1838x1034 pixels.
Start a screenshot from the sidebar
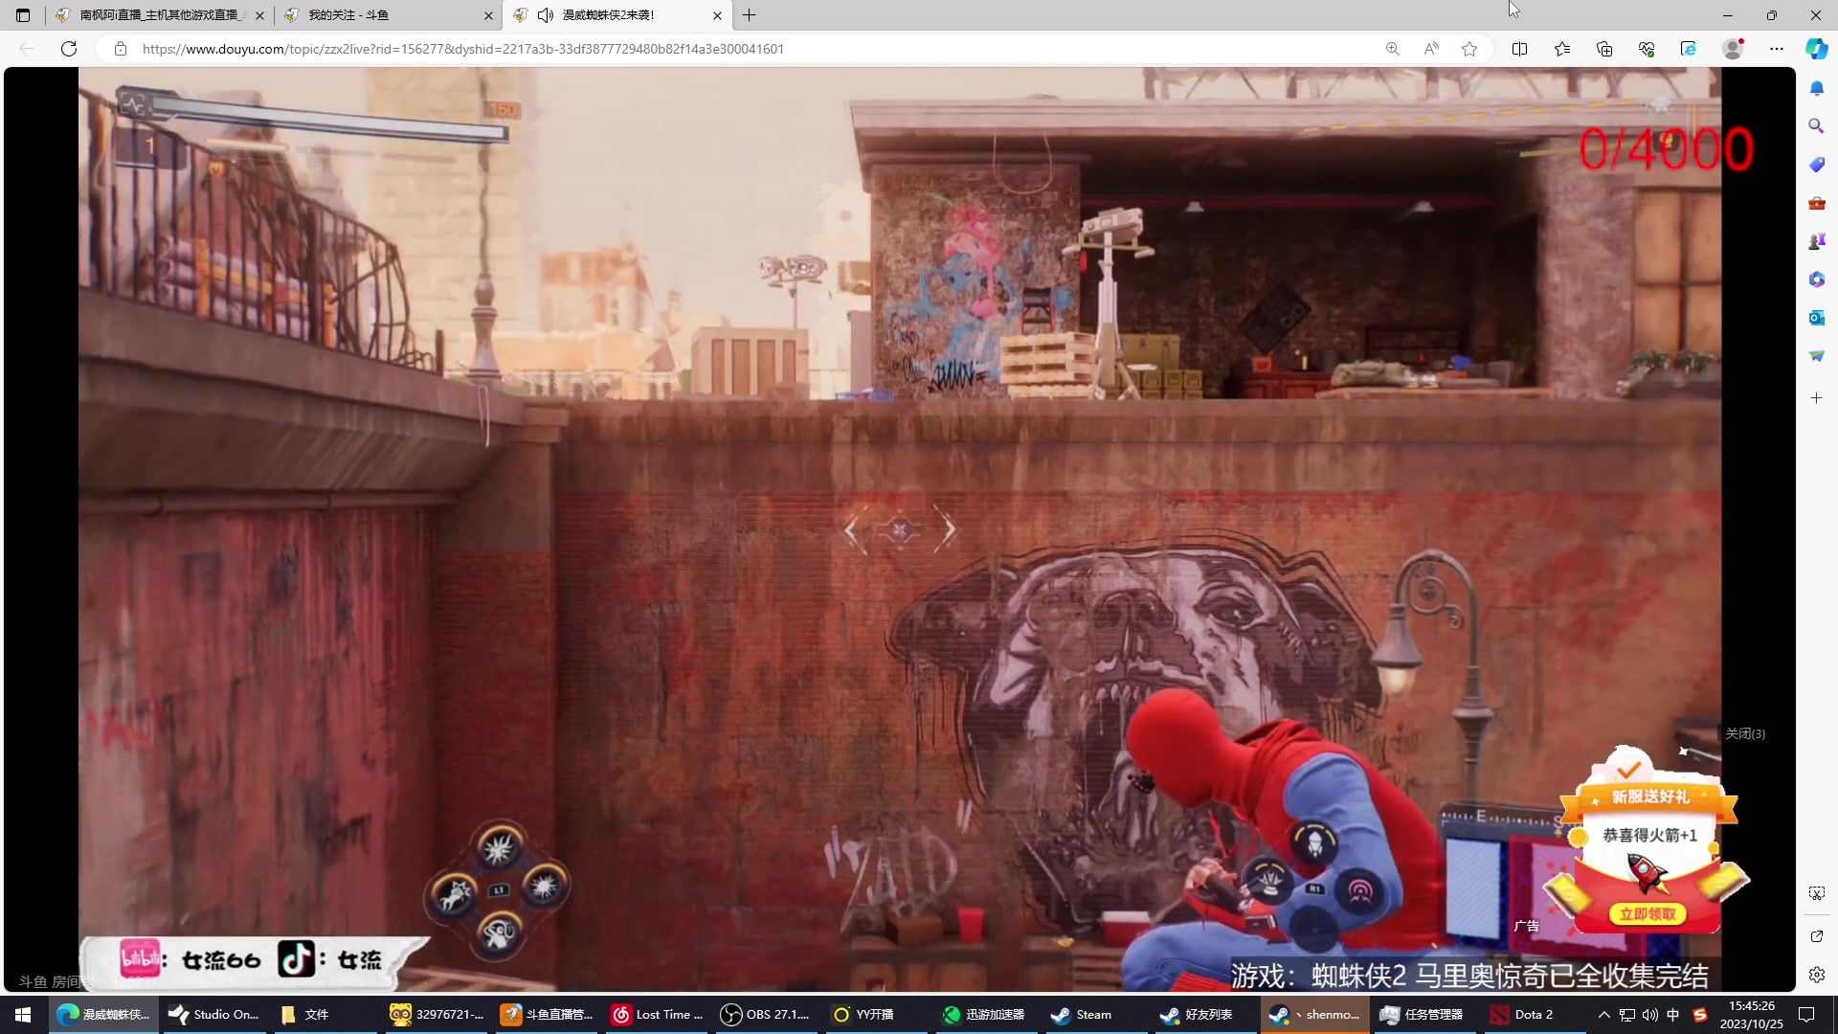pos(1817,893)
